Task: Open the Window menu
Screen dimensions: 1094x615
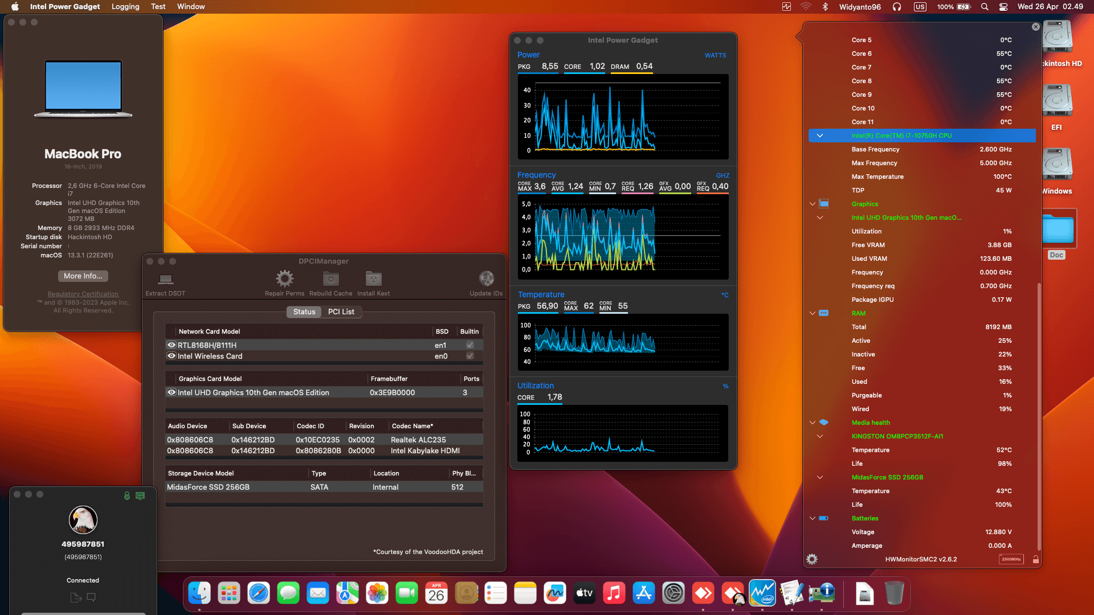Action: pos(191,7)
